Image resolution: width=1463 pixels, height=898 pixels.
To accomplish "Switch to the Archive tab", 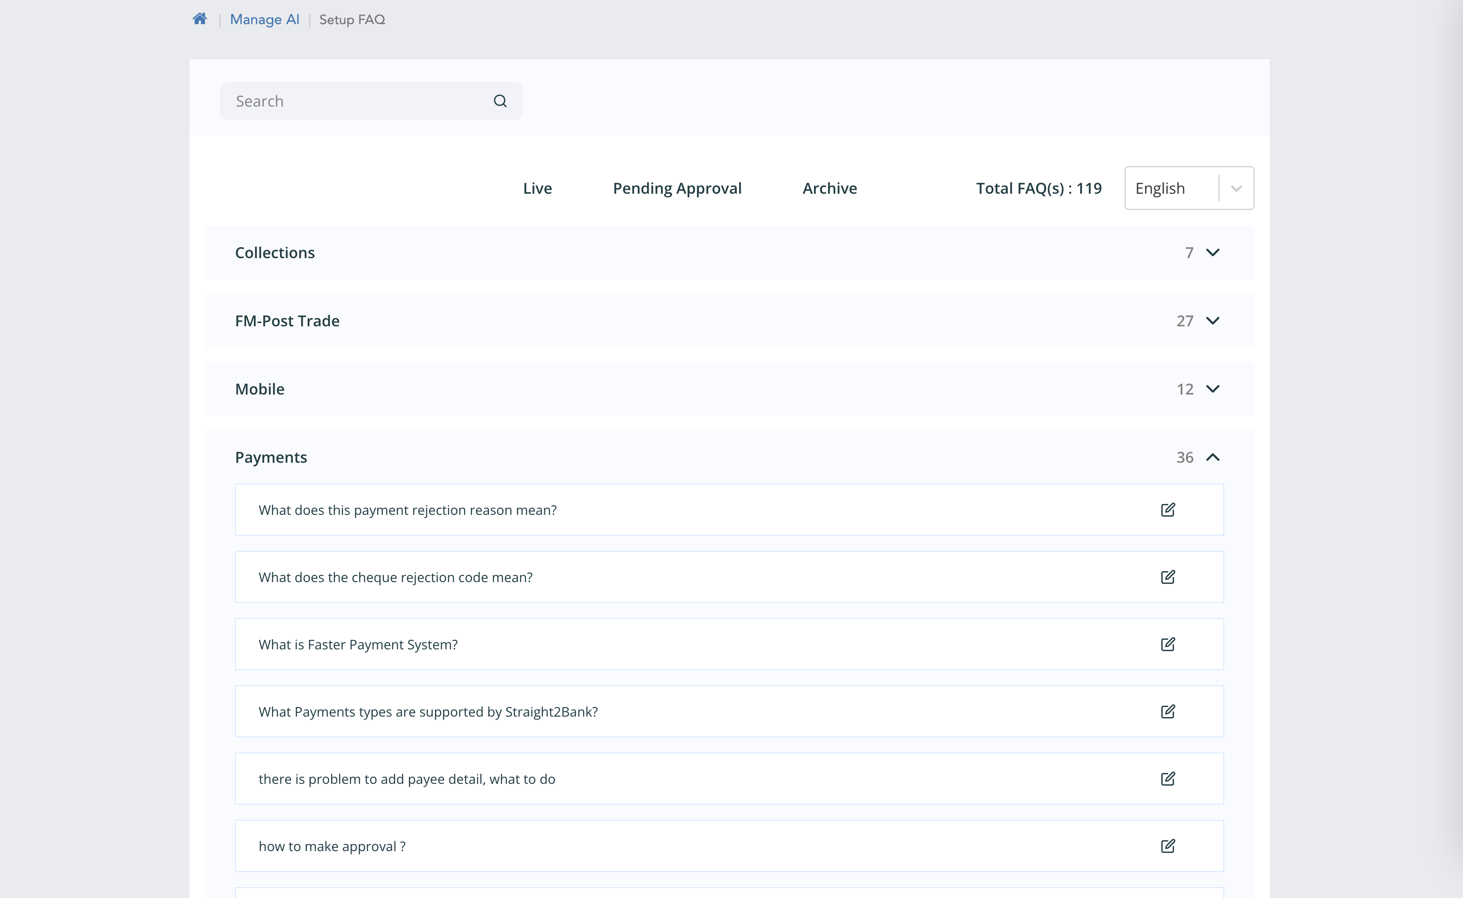I will coord(830,189).
